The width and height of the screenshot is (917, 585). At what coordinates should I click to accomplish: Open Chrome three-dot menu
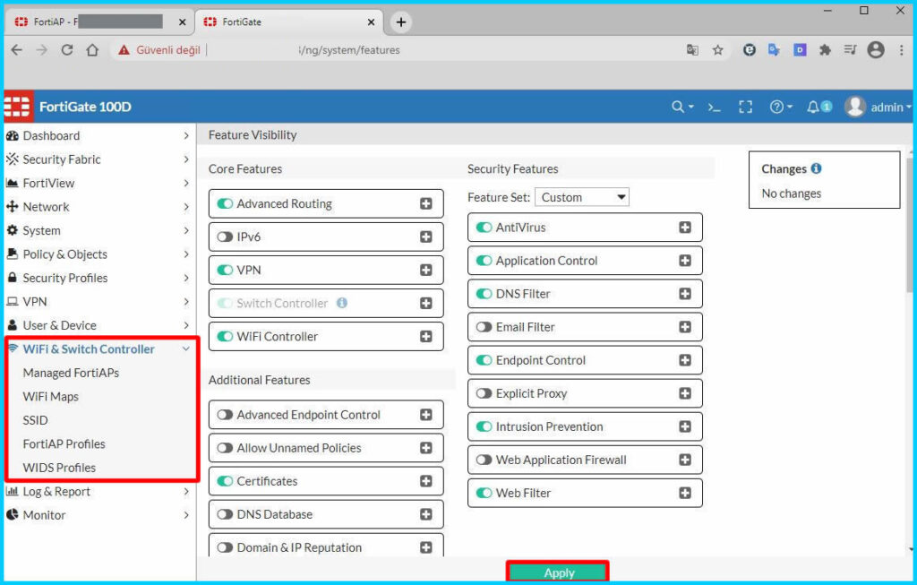pos(901,50)
